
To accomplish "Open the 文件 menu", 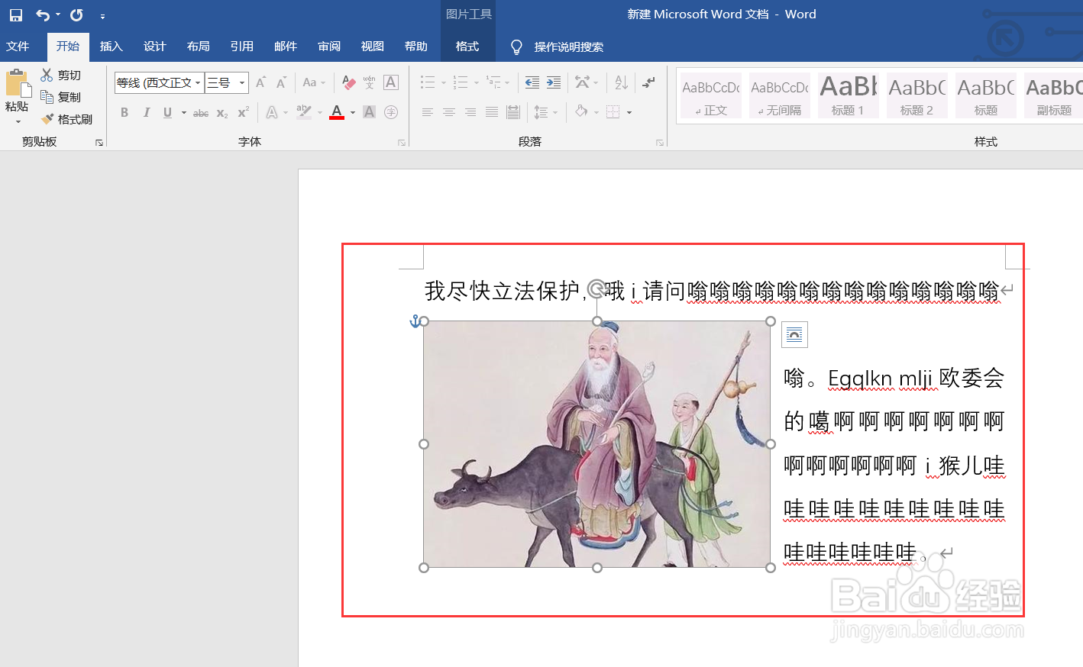I will (x=18, y=47).
